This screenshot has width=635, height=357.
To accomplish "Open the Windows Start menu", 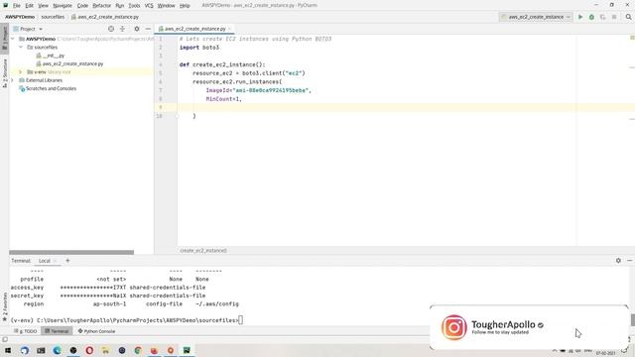I will pyautogui.click(x=8, y=350).
